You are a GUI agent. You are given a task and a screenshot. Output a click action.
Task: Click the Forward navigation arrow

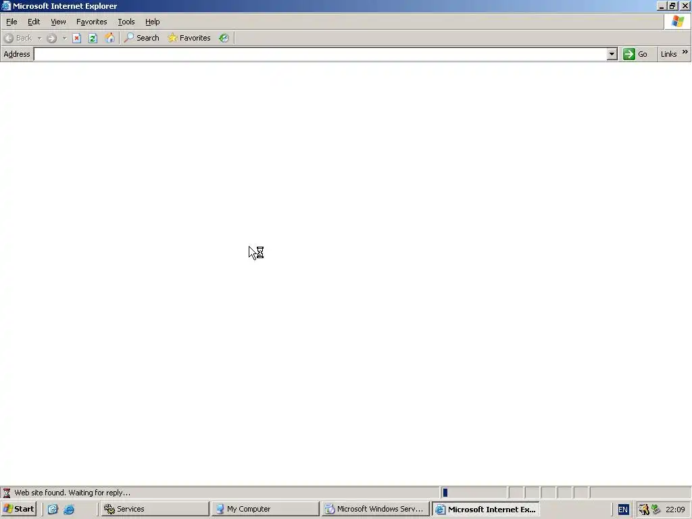tap(51, 38)
